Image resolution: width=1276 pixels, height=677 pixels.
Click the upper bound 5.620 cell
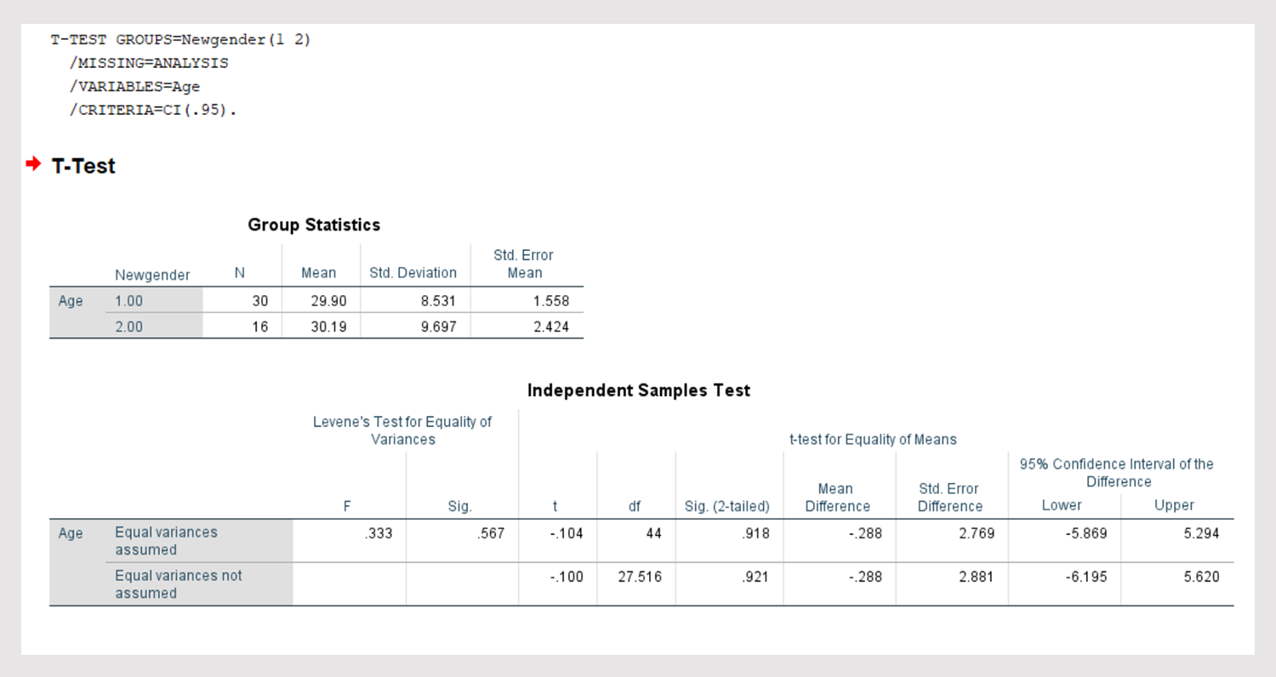(x=1201, y=577)
